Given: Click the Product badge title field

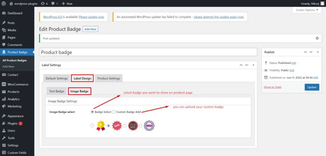Looking at the screenshot, I should point(148,52).
